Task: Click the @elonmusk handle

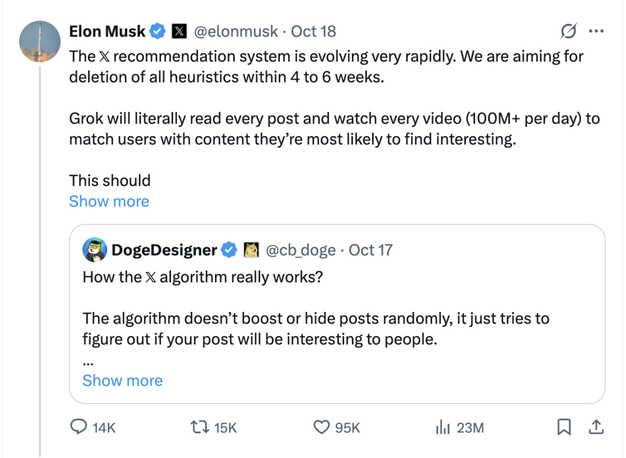Action: coord(235,31)
